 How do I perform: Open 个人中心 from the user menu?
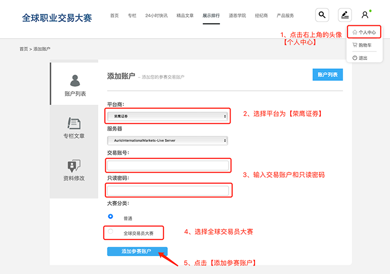pos(365,32)
